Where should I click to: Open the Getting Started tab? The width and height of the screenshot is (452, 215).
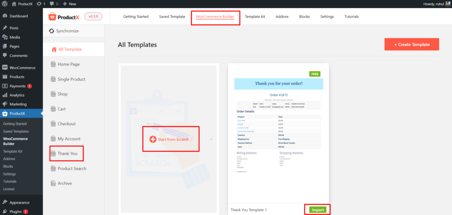(136, 17)
